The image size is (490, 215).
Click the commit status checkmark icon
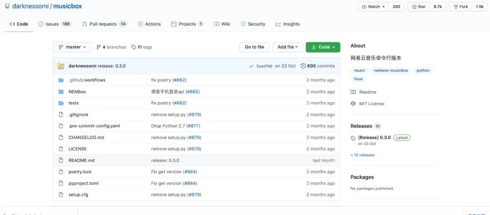click(251, 66)
